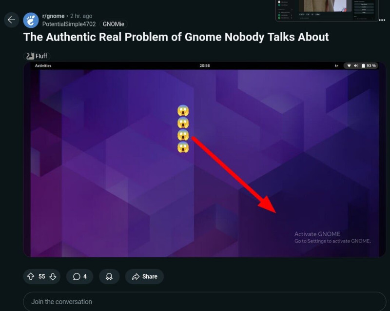The image size is (390, 311).
Task: Open the 4 comments button
Action: (x=79, y=276)
